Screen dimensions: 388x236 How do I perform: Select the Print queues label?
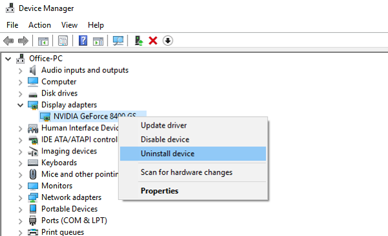[x=63, y=232]
